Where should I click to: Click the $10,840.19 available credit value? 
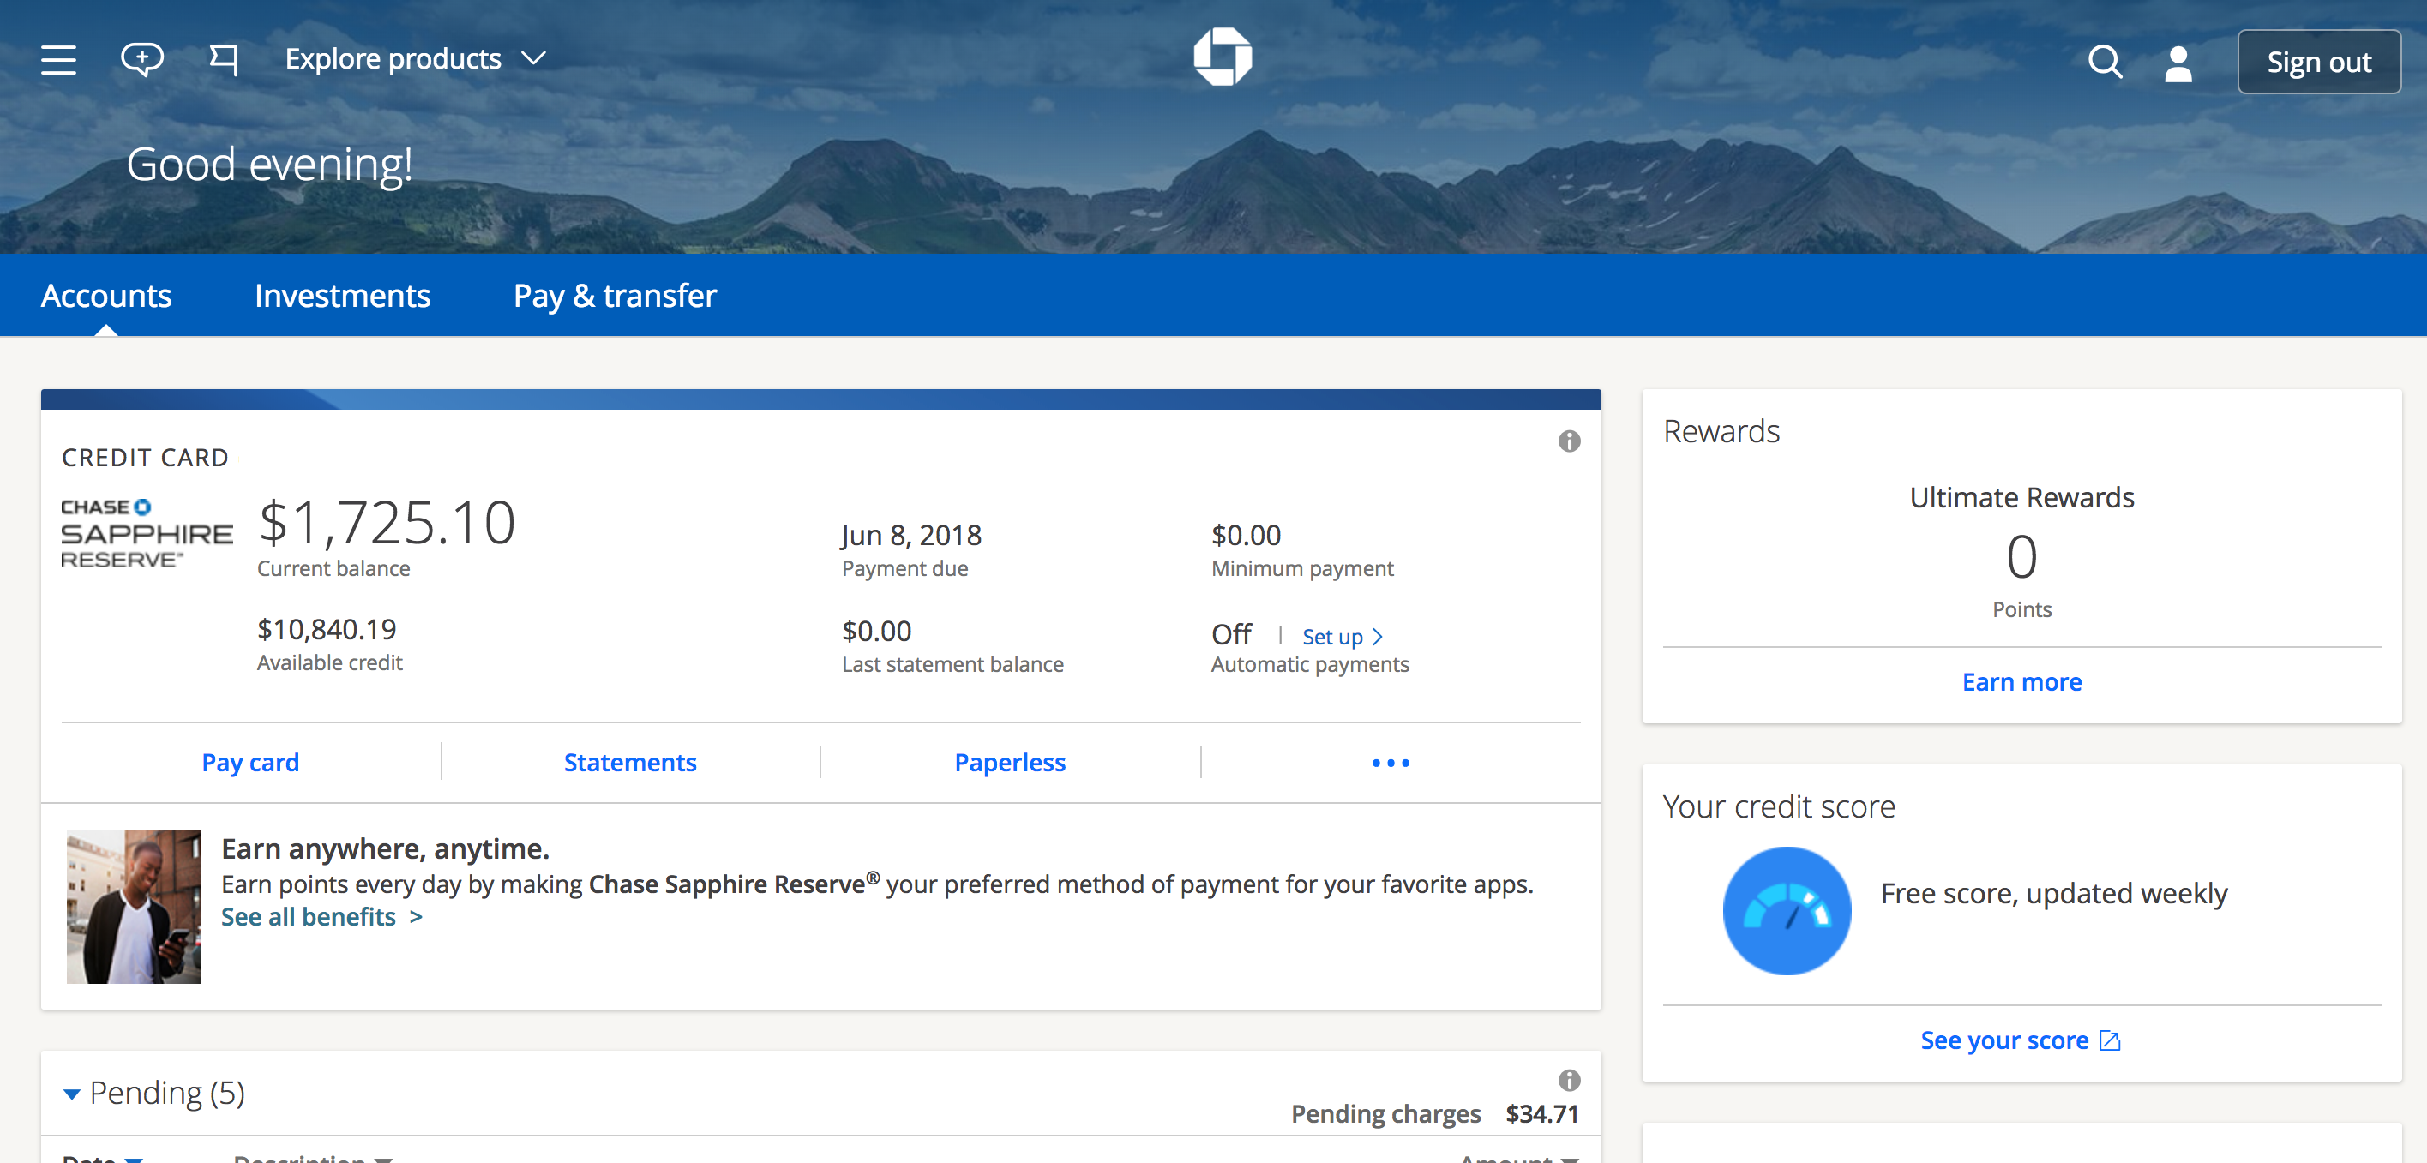click(327, 629)
